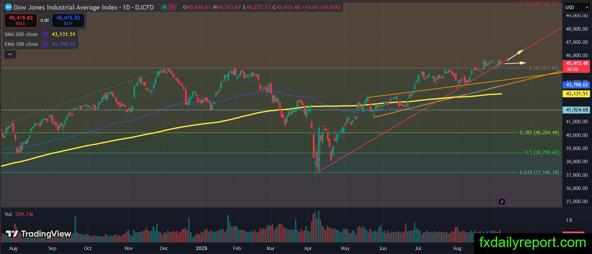
Task: Click the 47,000.00 price axis label
Action: pos(577,42)
